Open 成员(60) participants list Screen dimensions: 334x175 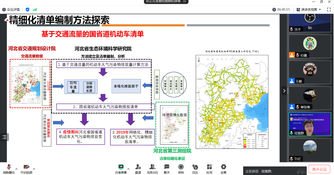pos(152,169)
